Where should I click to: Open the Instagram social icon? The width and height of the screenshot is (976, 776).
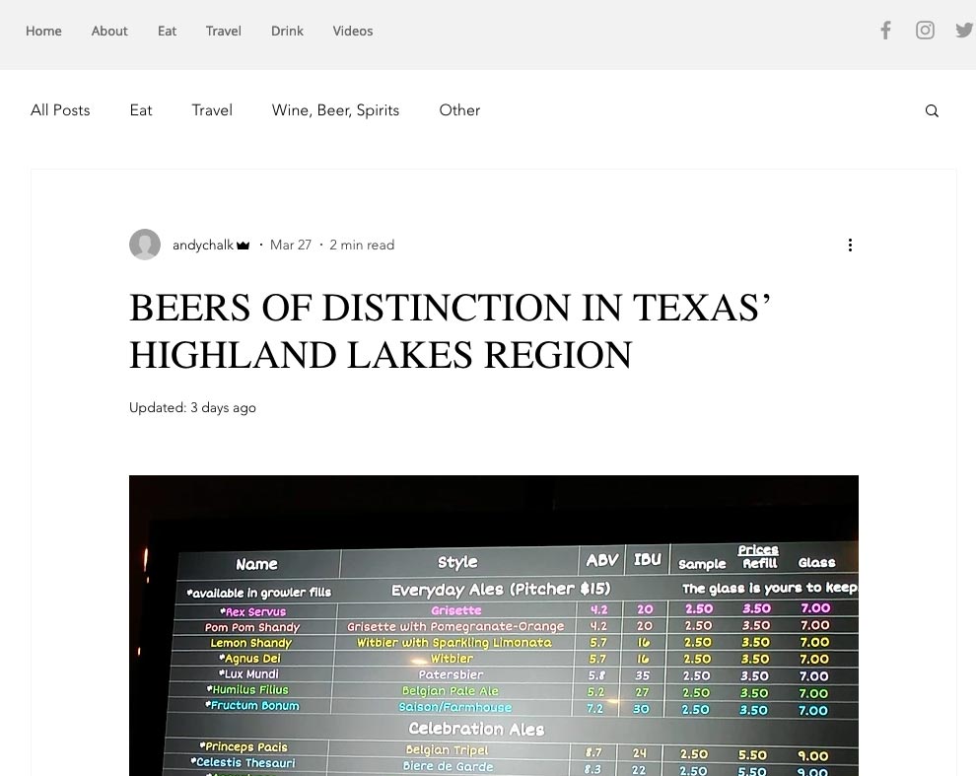pyautogui.click(x=925, y=30)
